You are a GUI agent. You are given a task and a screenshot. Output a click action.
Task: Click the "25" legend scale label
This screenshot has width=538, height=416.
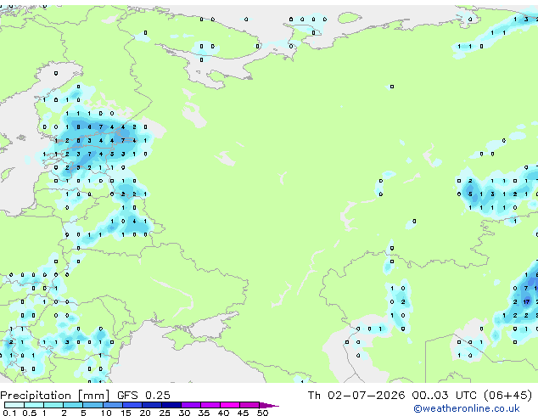click(165, 413)
